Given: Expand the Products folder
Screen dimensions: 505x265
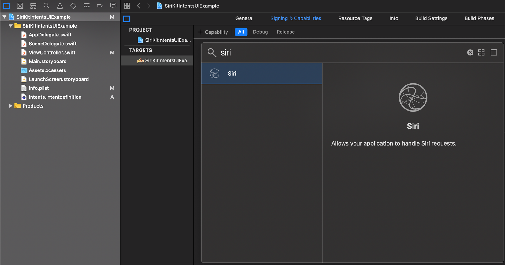Looking at the screenshot, I should 11,106.
